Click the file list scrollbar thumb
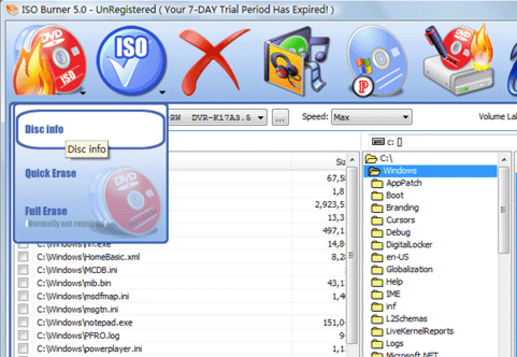Screen dimensions: 517x357 pos(352,255)
